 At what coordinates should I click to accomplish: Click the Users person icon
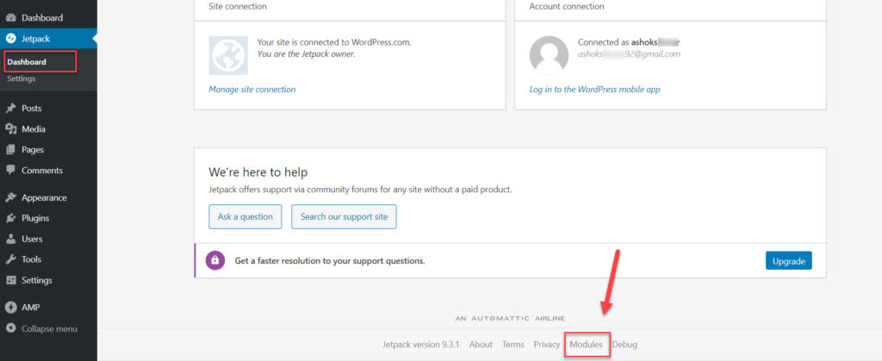(10, 239)
